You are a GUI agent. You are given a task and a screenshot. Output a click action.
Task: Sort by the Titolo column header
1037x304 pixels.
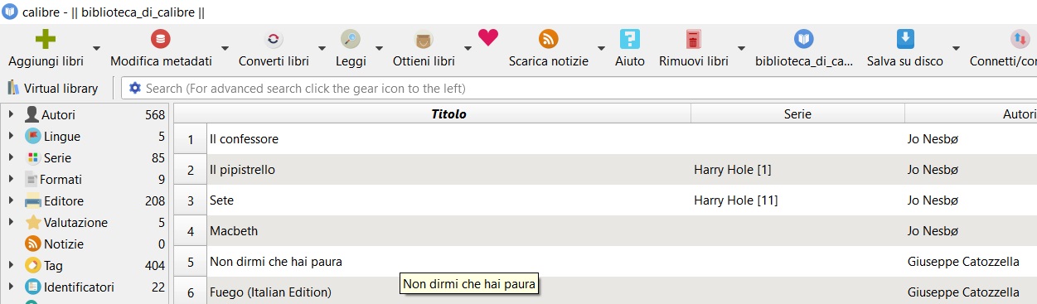pos(448,114)
